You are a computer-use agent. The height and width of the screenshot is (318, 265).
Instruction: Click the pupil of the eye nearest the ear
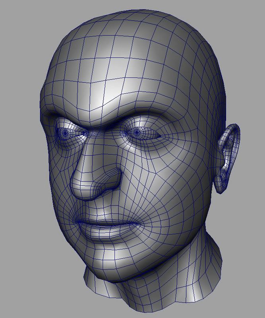(x=136, y=132)
